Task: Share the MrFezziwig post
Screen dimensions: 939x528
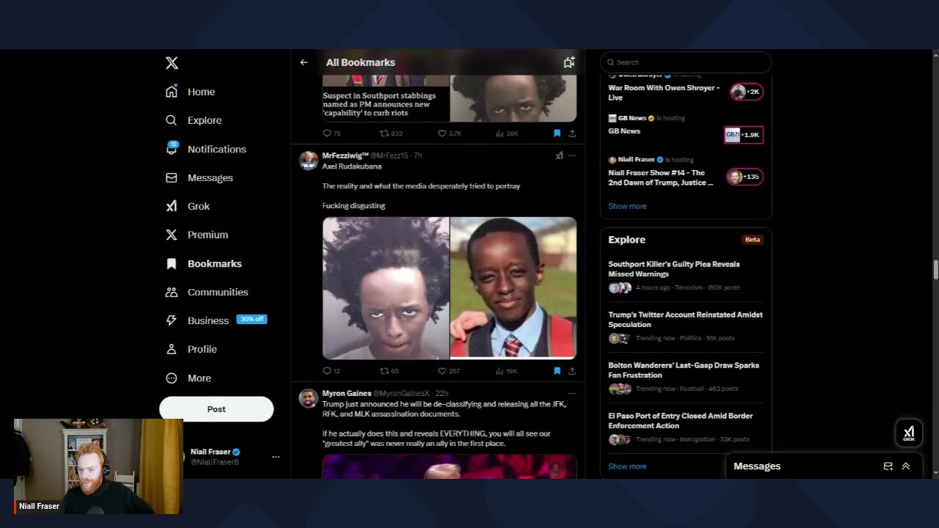Action: 572,371
